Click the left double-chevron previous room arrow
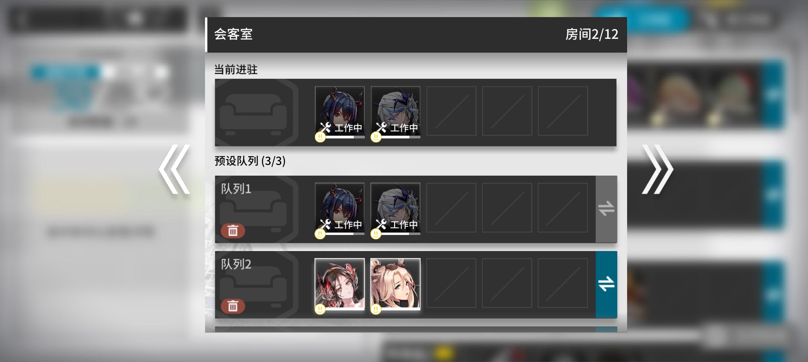The width and height of the screenshot is (808, 362). tap(175, 169)
